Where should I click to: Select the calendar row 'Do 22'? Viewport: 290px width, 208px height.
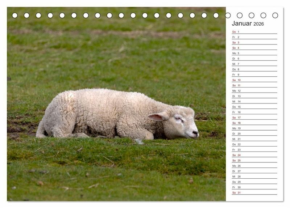click(x=254, y=144)
